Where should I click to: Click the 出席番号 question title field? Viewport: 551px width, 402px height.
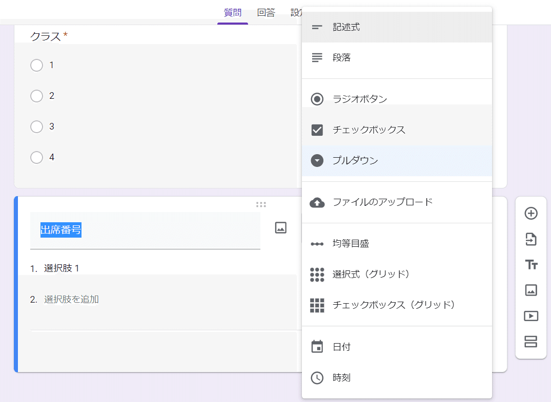(x=145, y=230)
